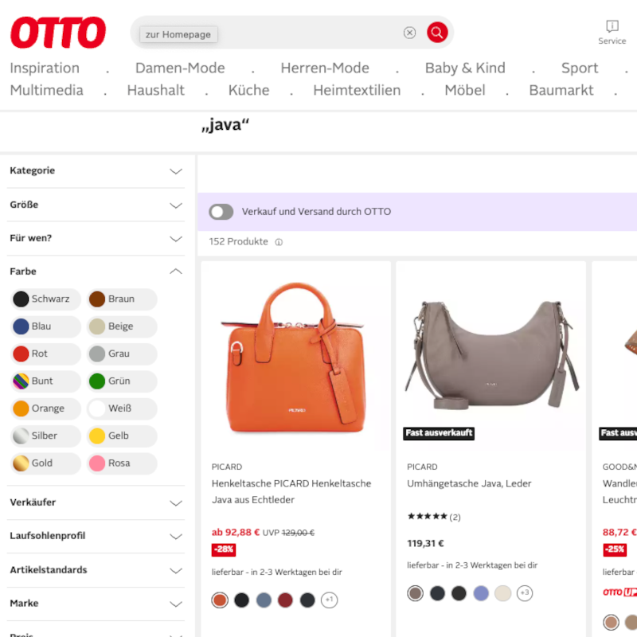The width and height of the screenshot is (637, 637).
Task: Click the ab 92,88 € price
Action: tap(236, 532)
